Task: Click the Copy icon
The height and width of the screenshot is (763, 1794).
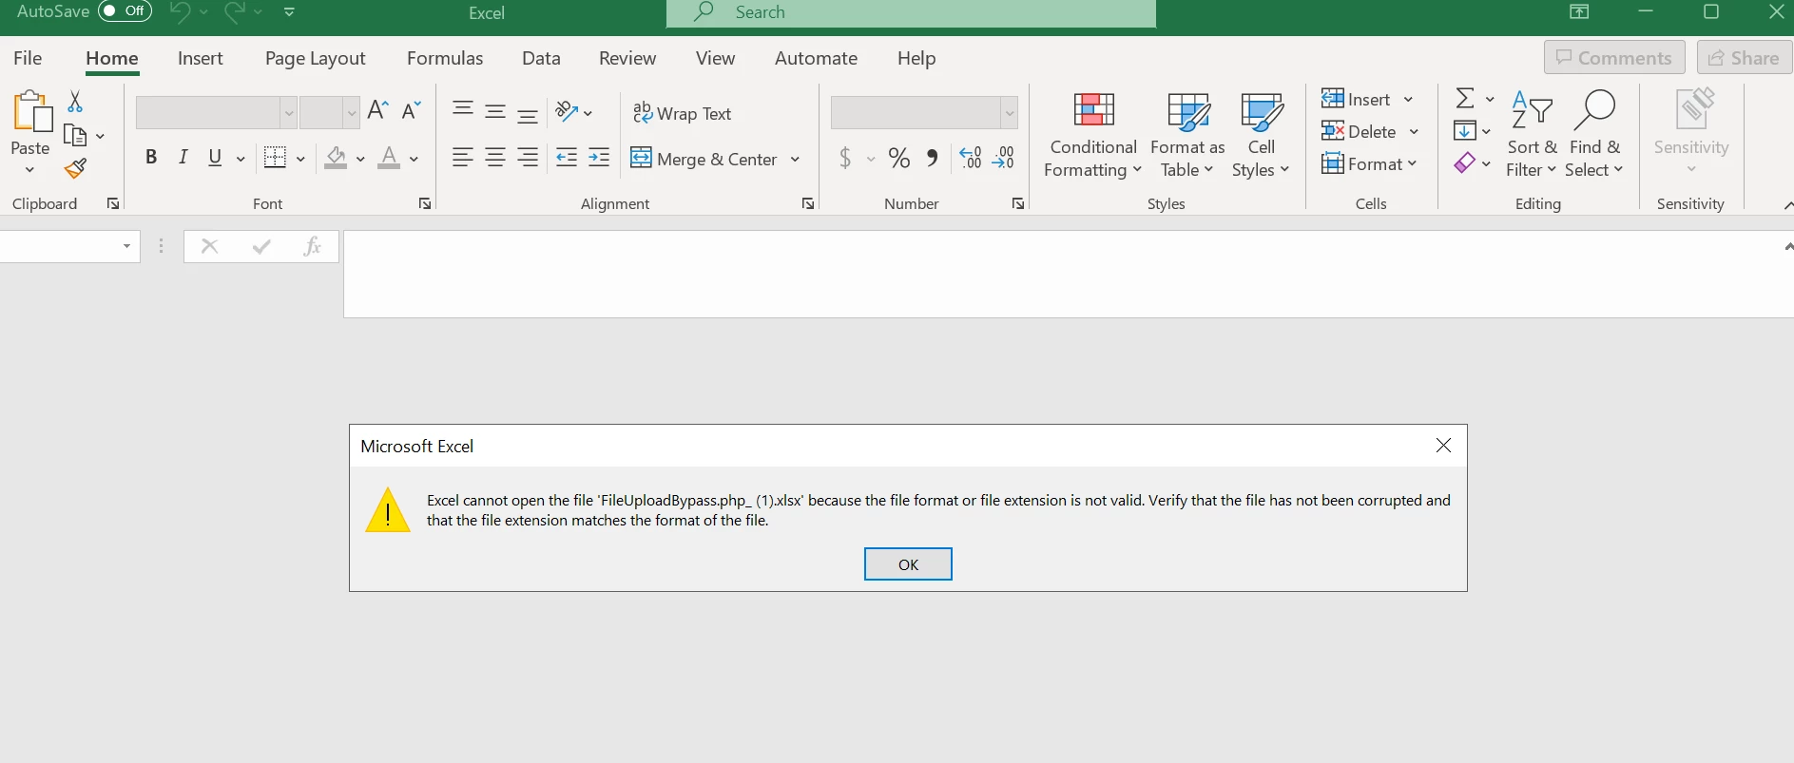Action: tap(75, 135)
